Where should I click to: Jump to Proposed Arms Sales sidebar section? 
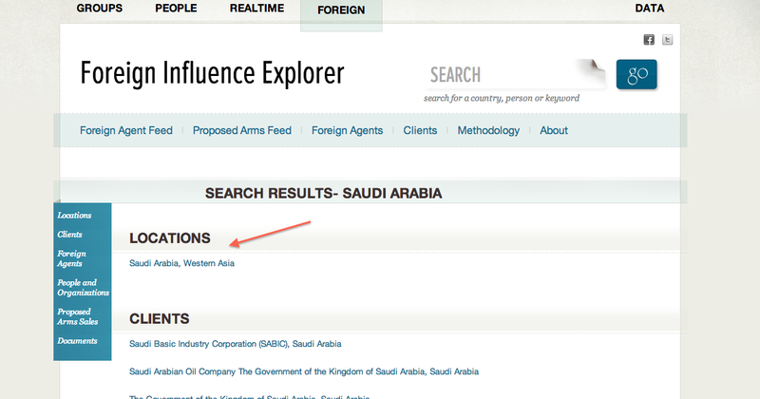tap(77, 317)
